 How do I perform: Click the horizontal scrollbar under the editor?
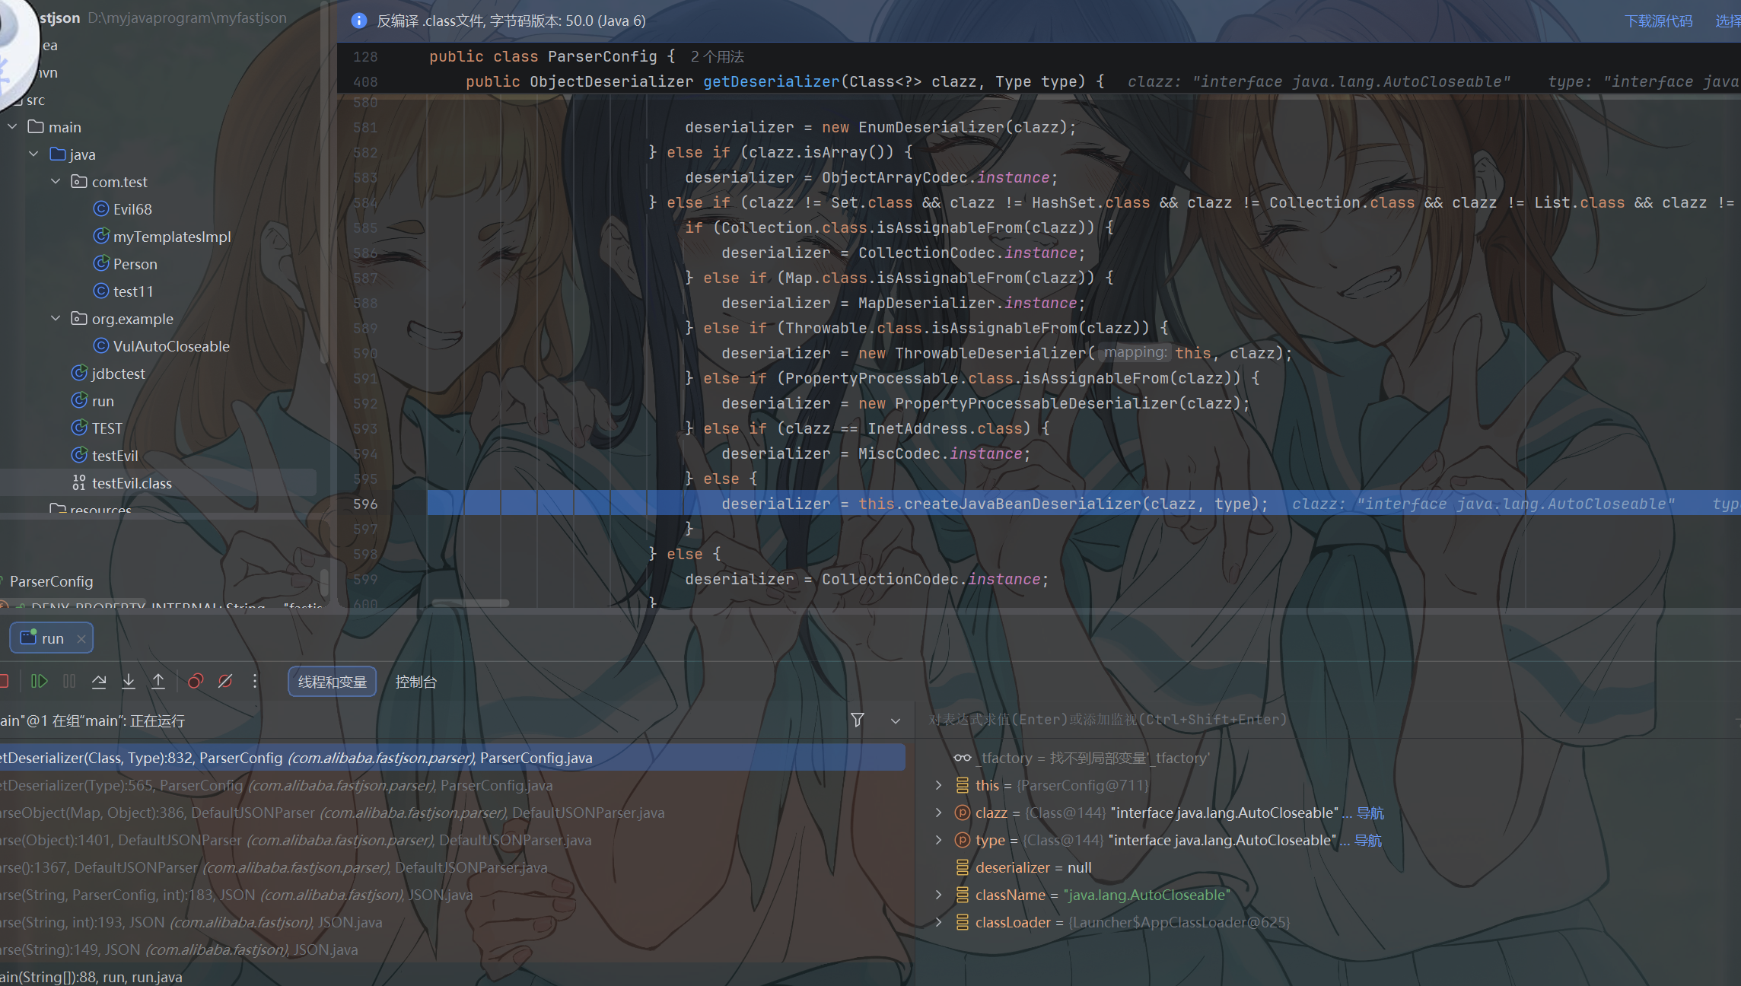point(471,603)
